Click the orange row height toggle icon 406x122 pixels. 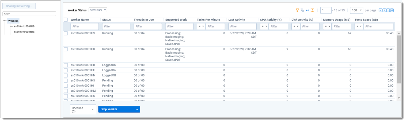312,10
